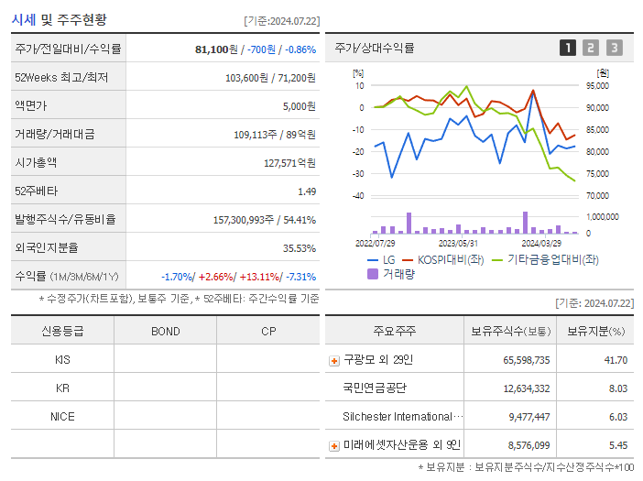Screen dimensions: 643x481
Task: Switch chart to view 1
Action: (568, 48)
